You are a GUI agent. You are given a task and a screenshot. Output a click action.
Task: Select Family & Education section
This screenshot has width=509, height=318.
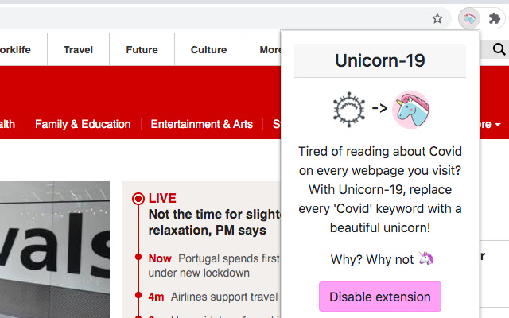click(83, 124)
